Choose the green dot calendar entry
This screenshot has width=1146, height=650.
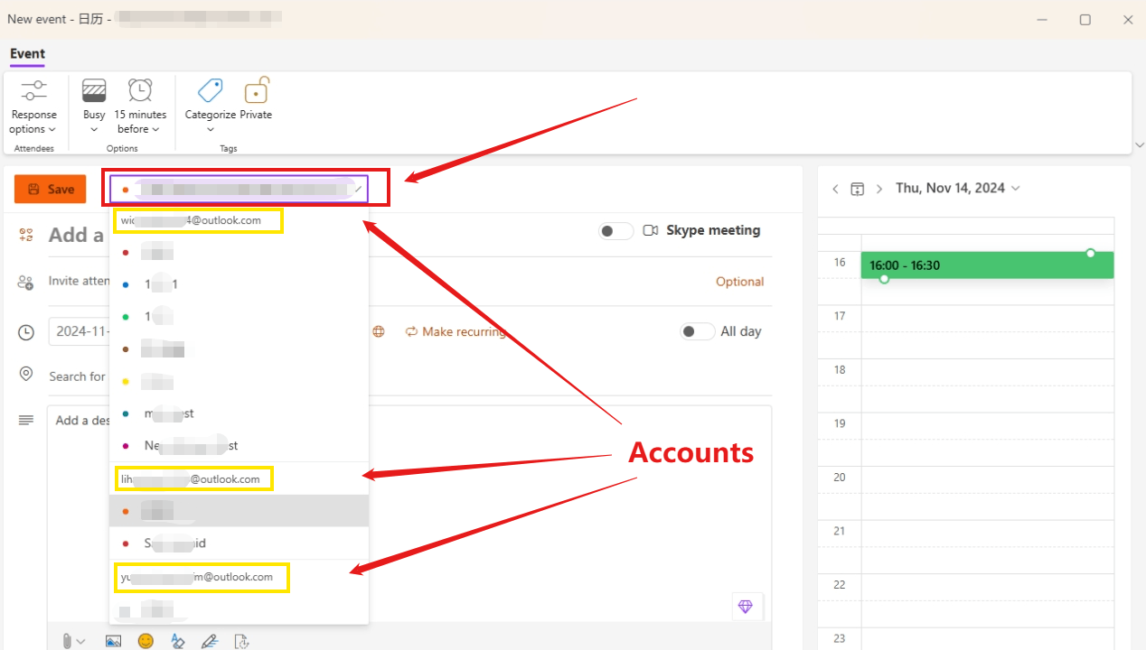tap(239, 317)
